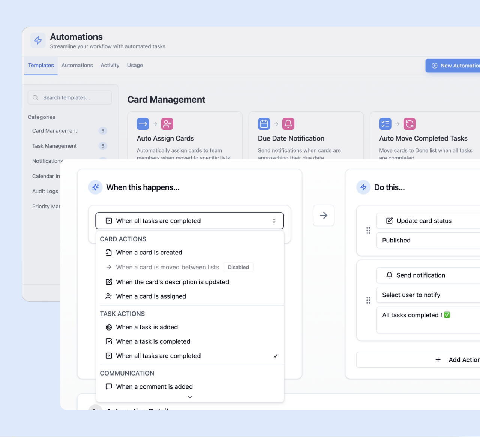The width and height of the screenshot is (480, 437).
Task: Open the Select user to notify dropdown
Action: click(x=428, y=295)
